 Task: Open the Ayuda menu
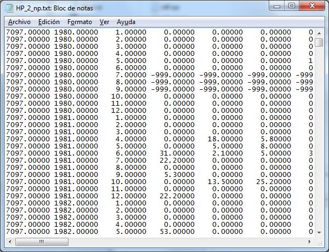(x=126, y=22)
